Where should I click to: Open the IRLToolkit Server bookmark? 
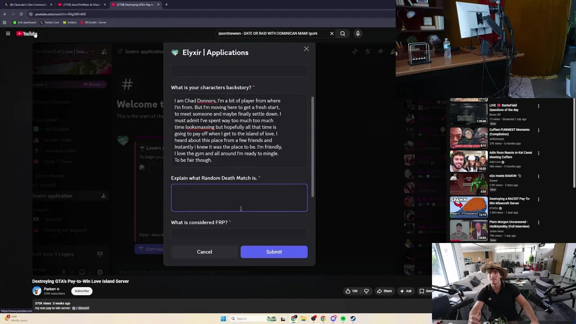point(94,22)
